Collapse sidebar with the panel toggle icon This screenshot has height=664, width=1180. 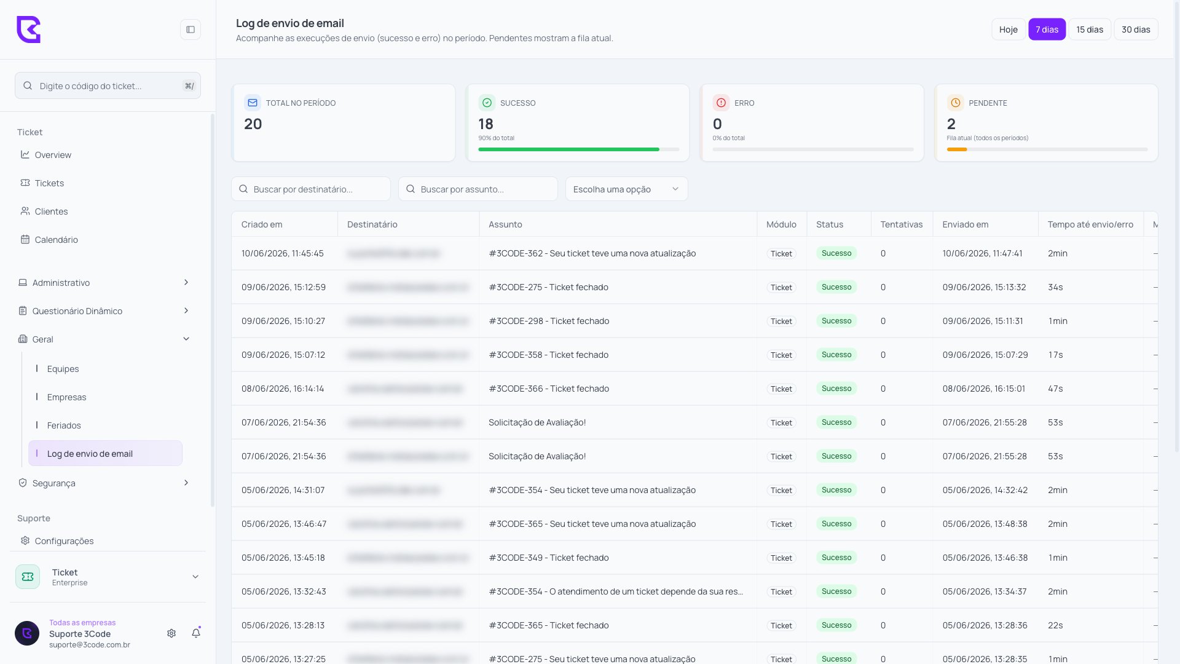(x=191, y=30)
